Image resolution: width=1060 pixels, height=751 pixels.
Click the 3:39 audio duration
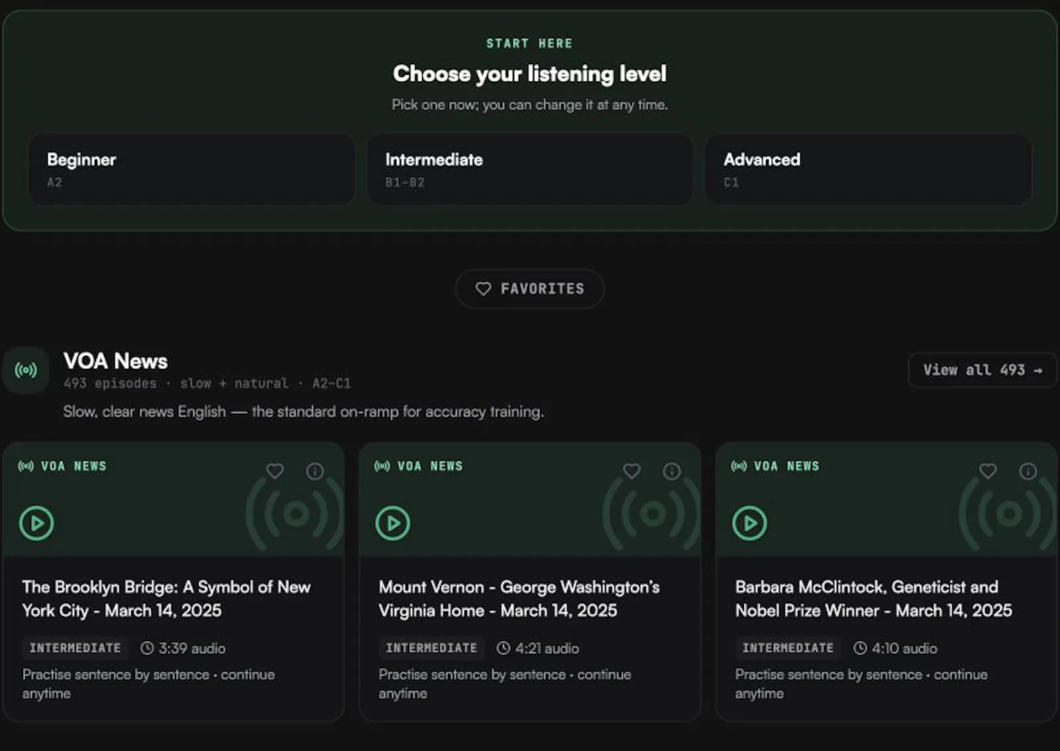pyautogui.click(x=183, y=648)
